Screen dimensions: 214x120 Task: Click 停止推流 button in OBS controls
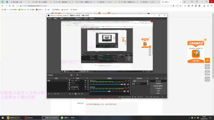[158, 81]
